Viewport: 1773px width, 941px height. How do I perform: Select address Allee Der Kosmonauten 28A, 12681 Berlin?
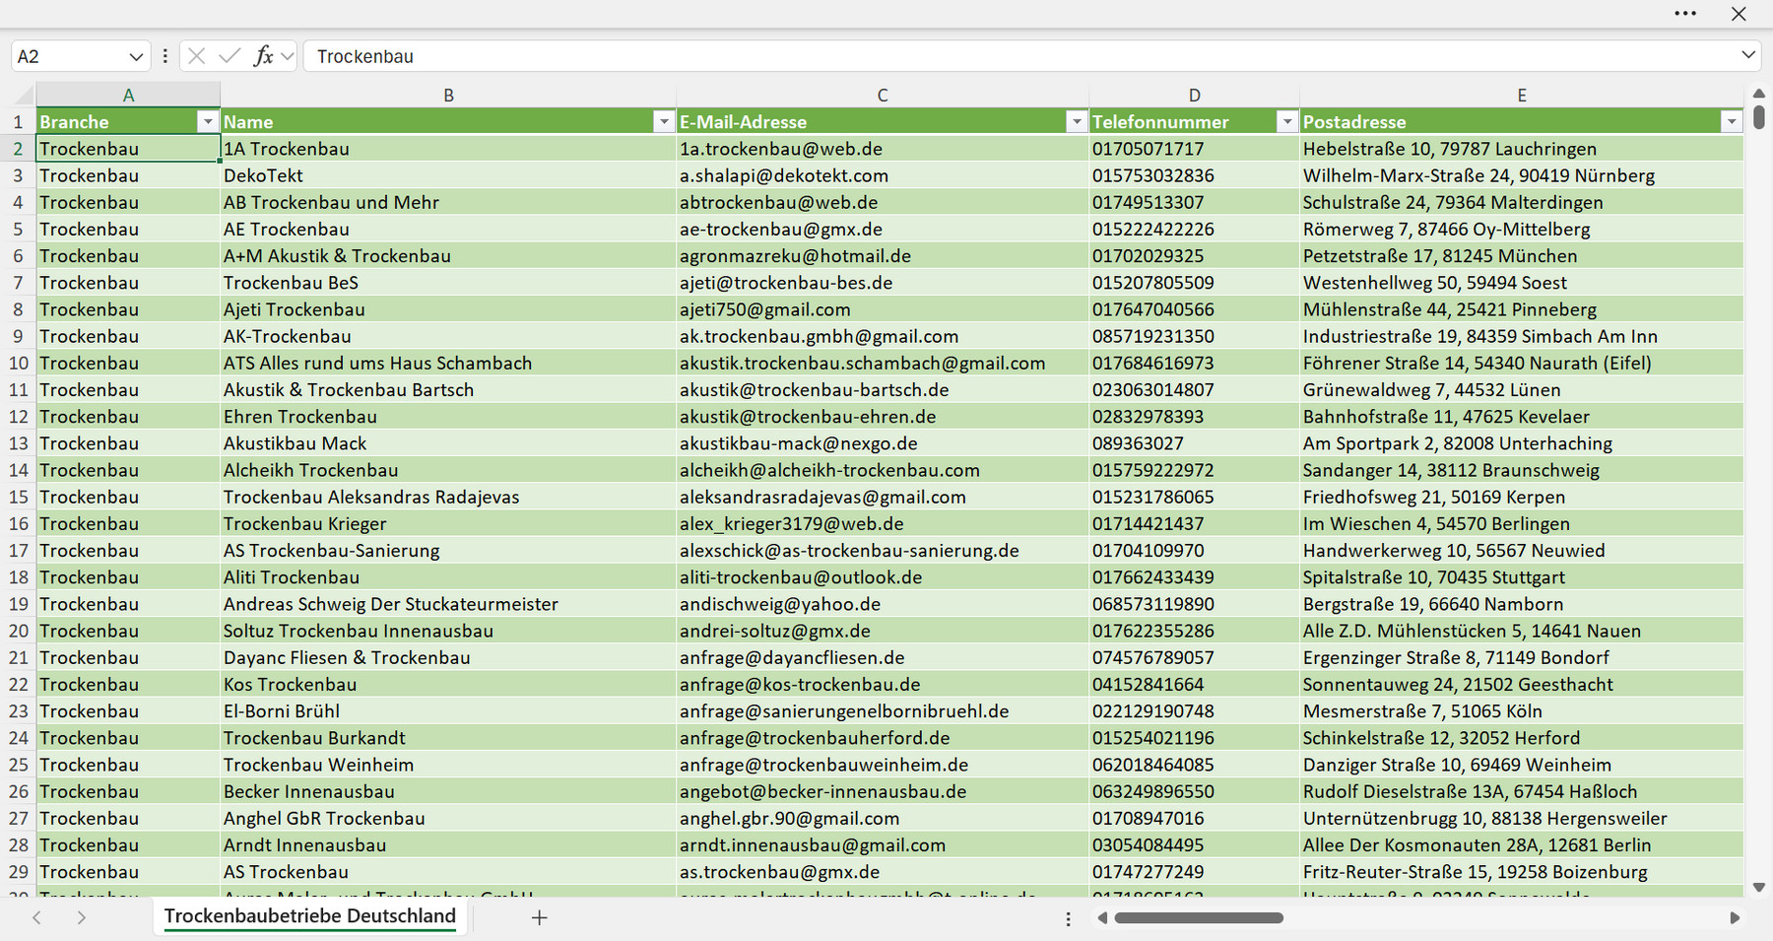click(x=1522, y=844)
